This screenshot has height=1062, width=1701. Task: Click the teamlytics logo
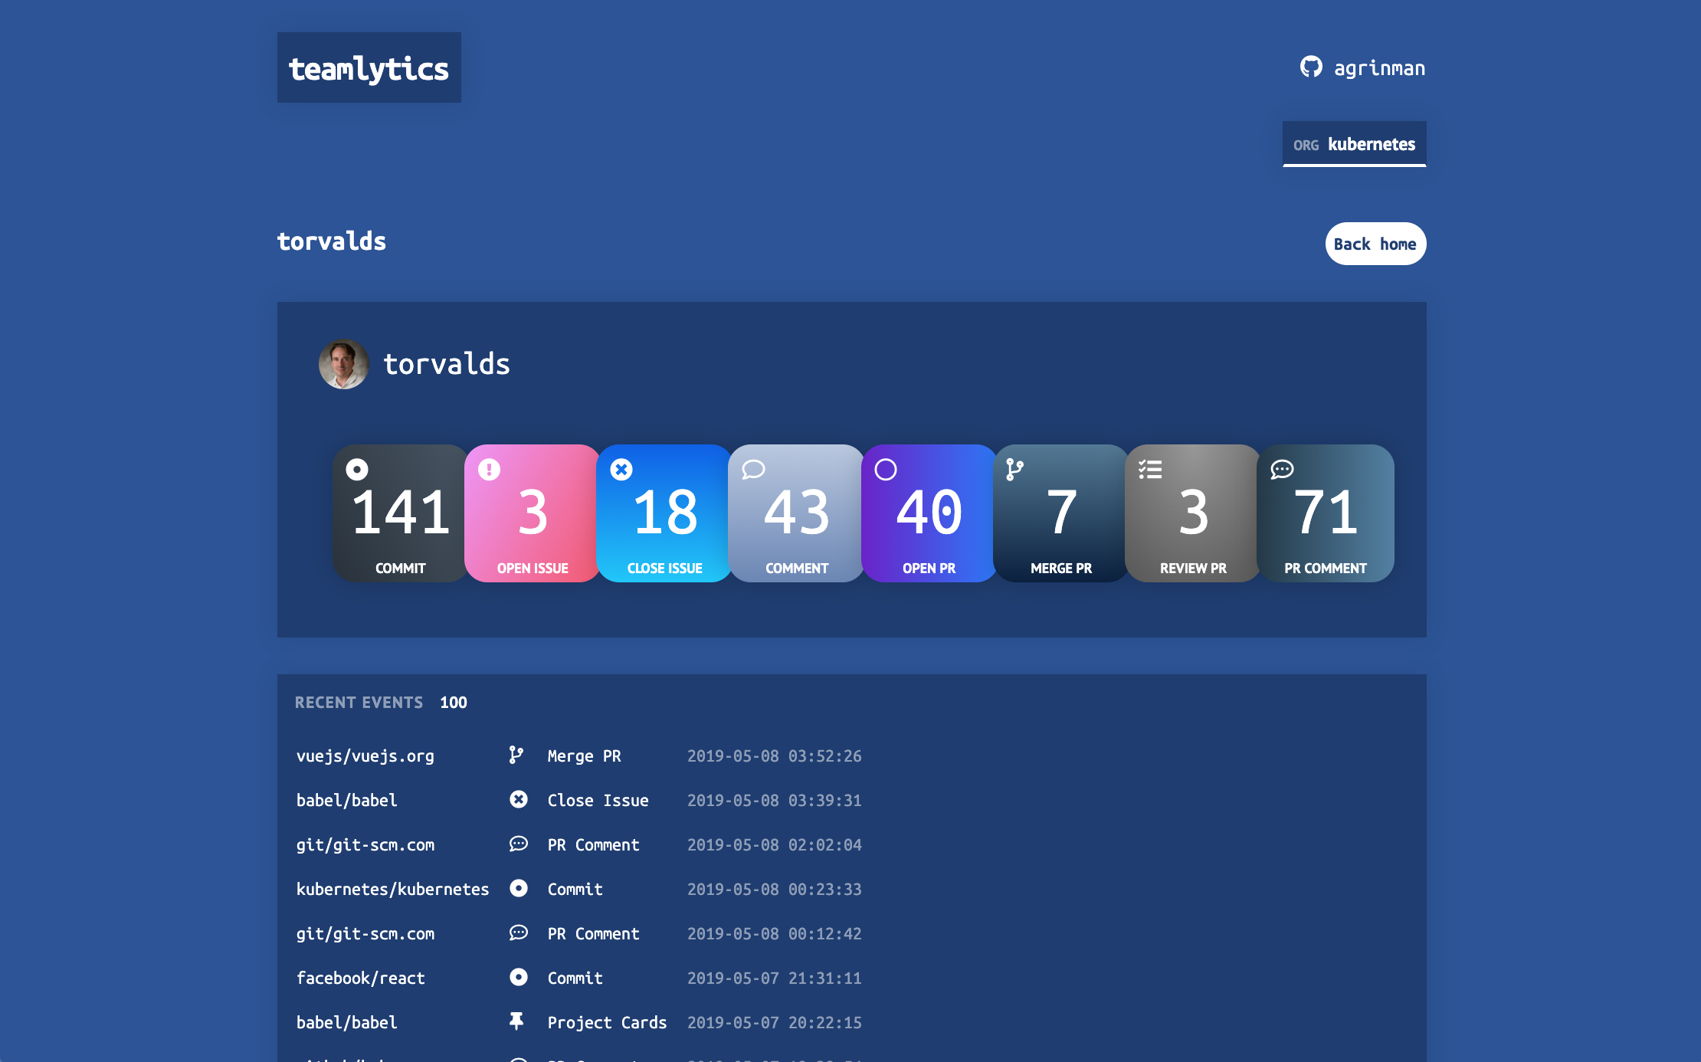pos(369,67)
